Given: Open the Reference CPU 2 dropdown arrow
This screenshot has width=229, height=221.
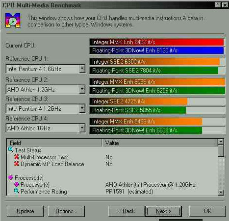Looking at the screenshot, I should click(x=82, y=89).
